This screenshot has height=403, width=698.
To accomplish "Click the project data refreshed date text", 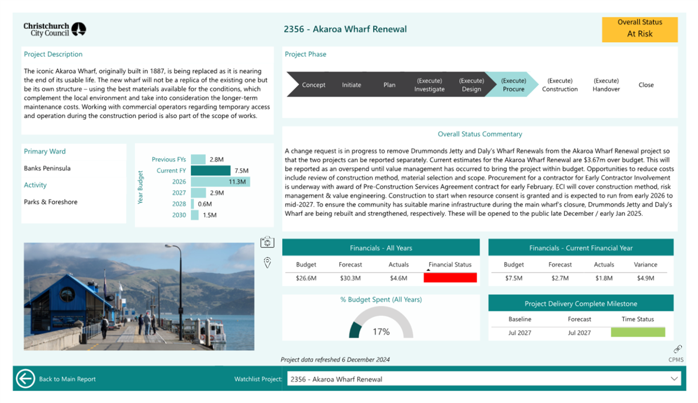I will pyautogui.click(x=335, y=359).
